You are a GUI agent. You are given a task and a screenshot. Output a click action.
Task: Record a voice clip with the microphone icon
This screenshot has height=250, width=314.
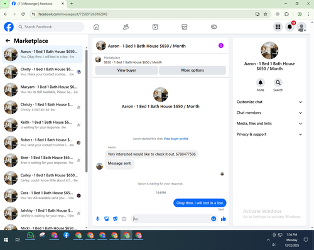click(x=97, y=219)
